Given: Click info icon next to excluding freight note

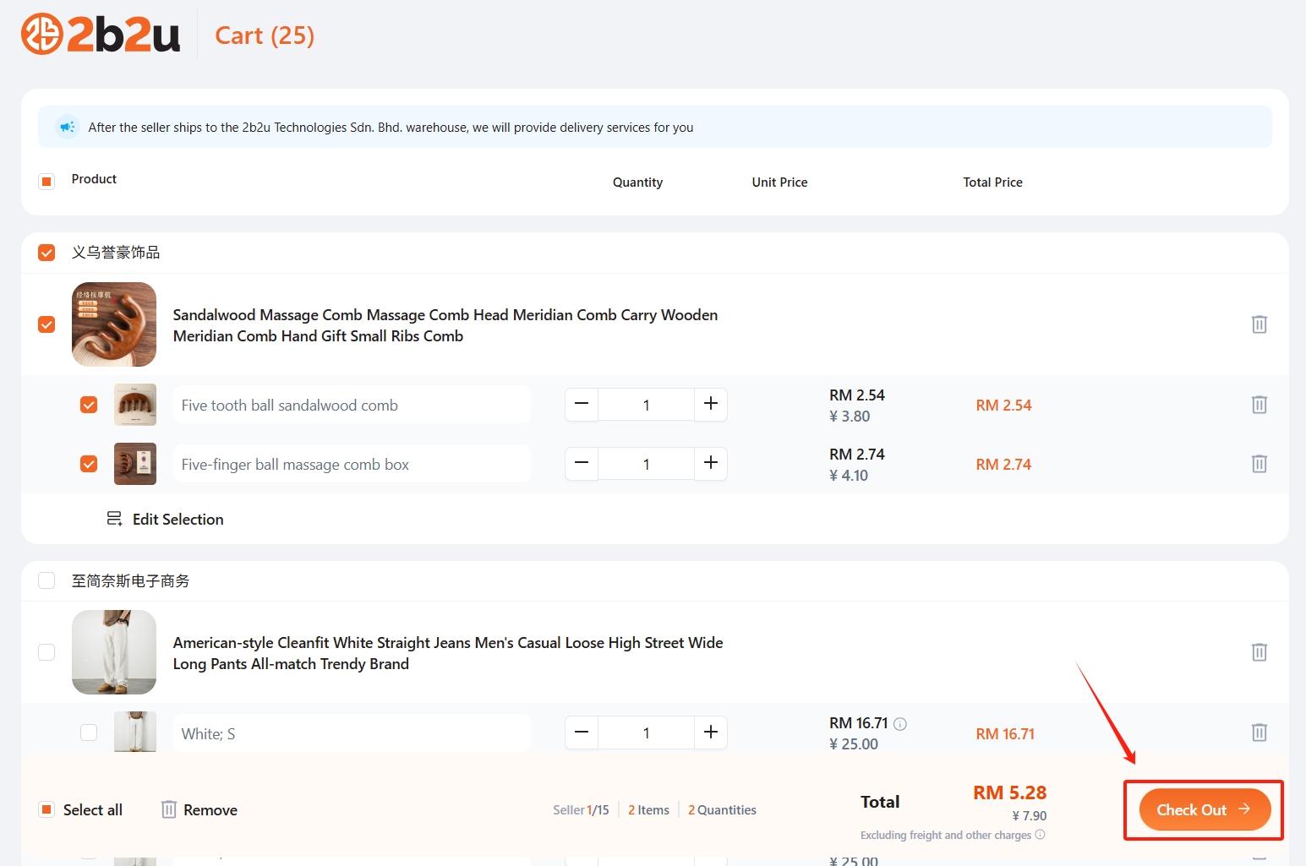Looking at the screenshot, I should (1040, 835).
